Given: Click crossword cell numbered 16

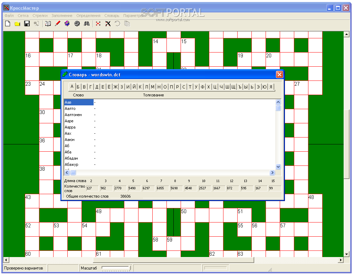Looking at the screenshot, I should point(32,59).
